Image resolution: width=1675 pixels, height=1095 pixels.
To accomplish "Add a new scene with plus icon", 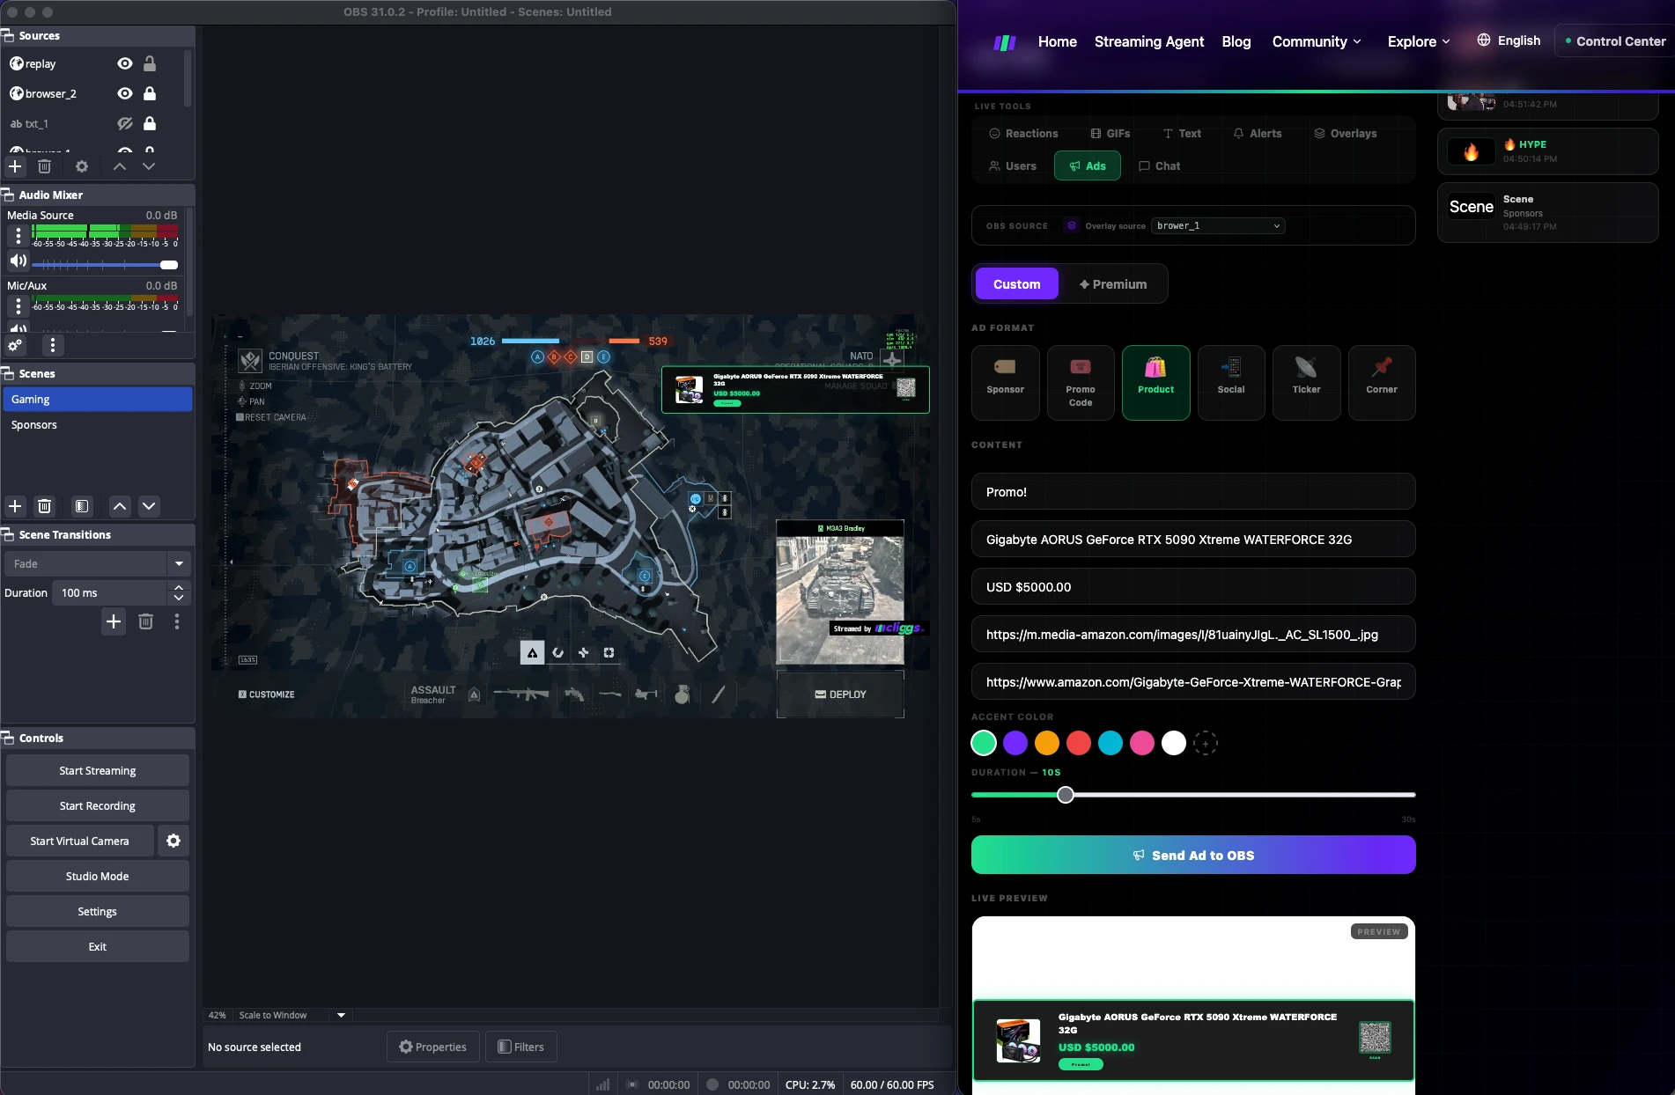I will [15, 506].
